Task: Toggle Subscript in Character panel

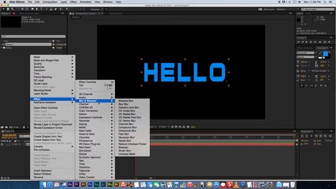Action: pyautogui.click(x=325, y=86)
